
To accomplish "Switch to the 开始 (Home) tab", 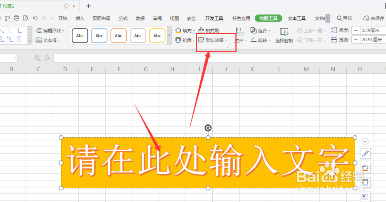I will tap(63, 18).
